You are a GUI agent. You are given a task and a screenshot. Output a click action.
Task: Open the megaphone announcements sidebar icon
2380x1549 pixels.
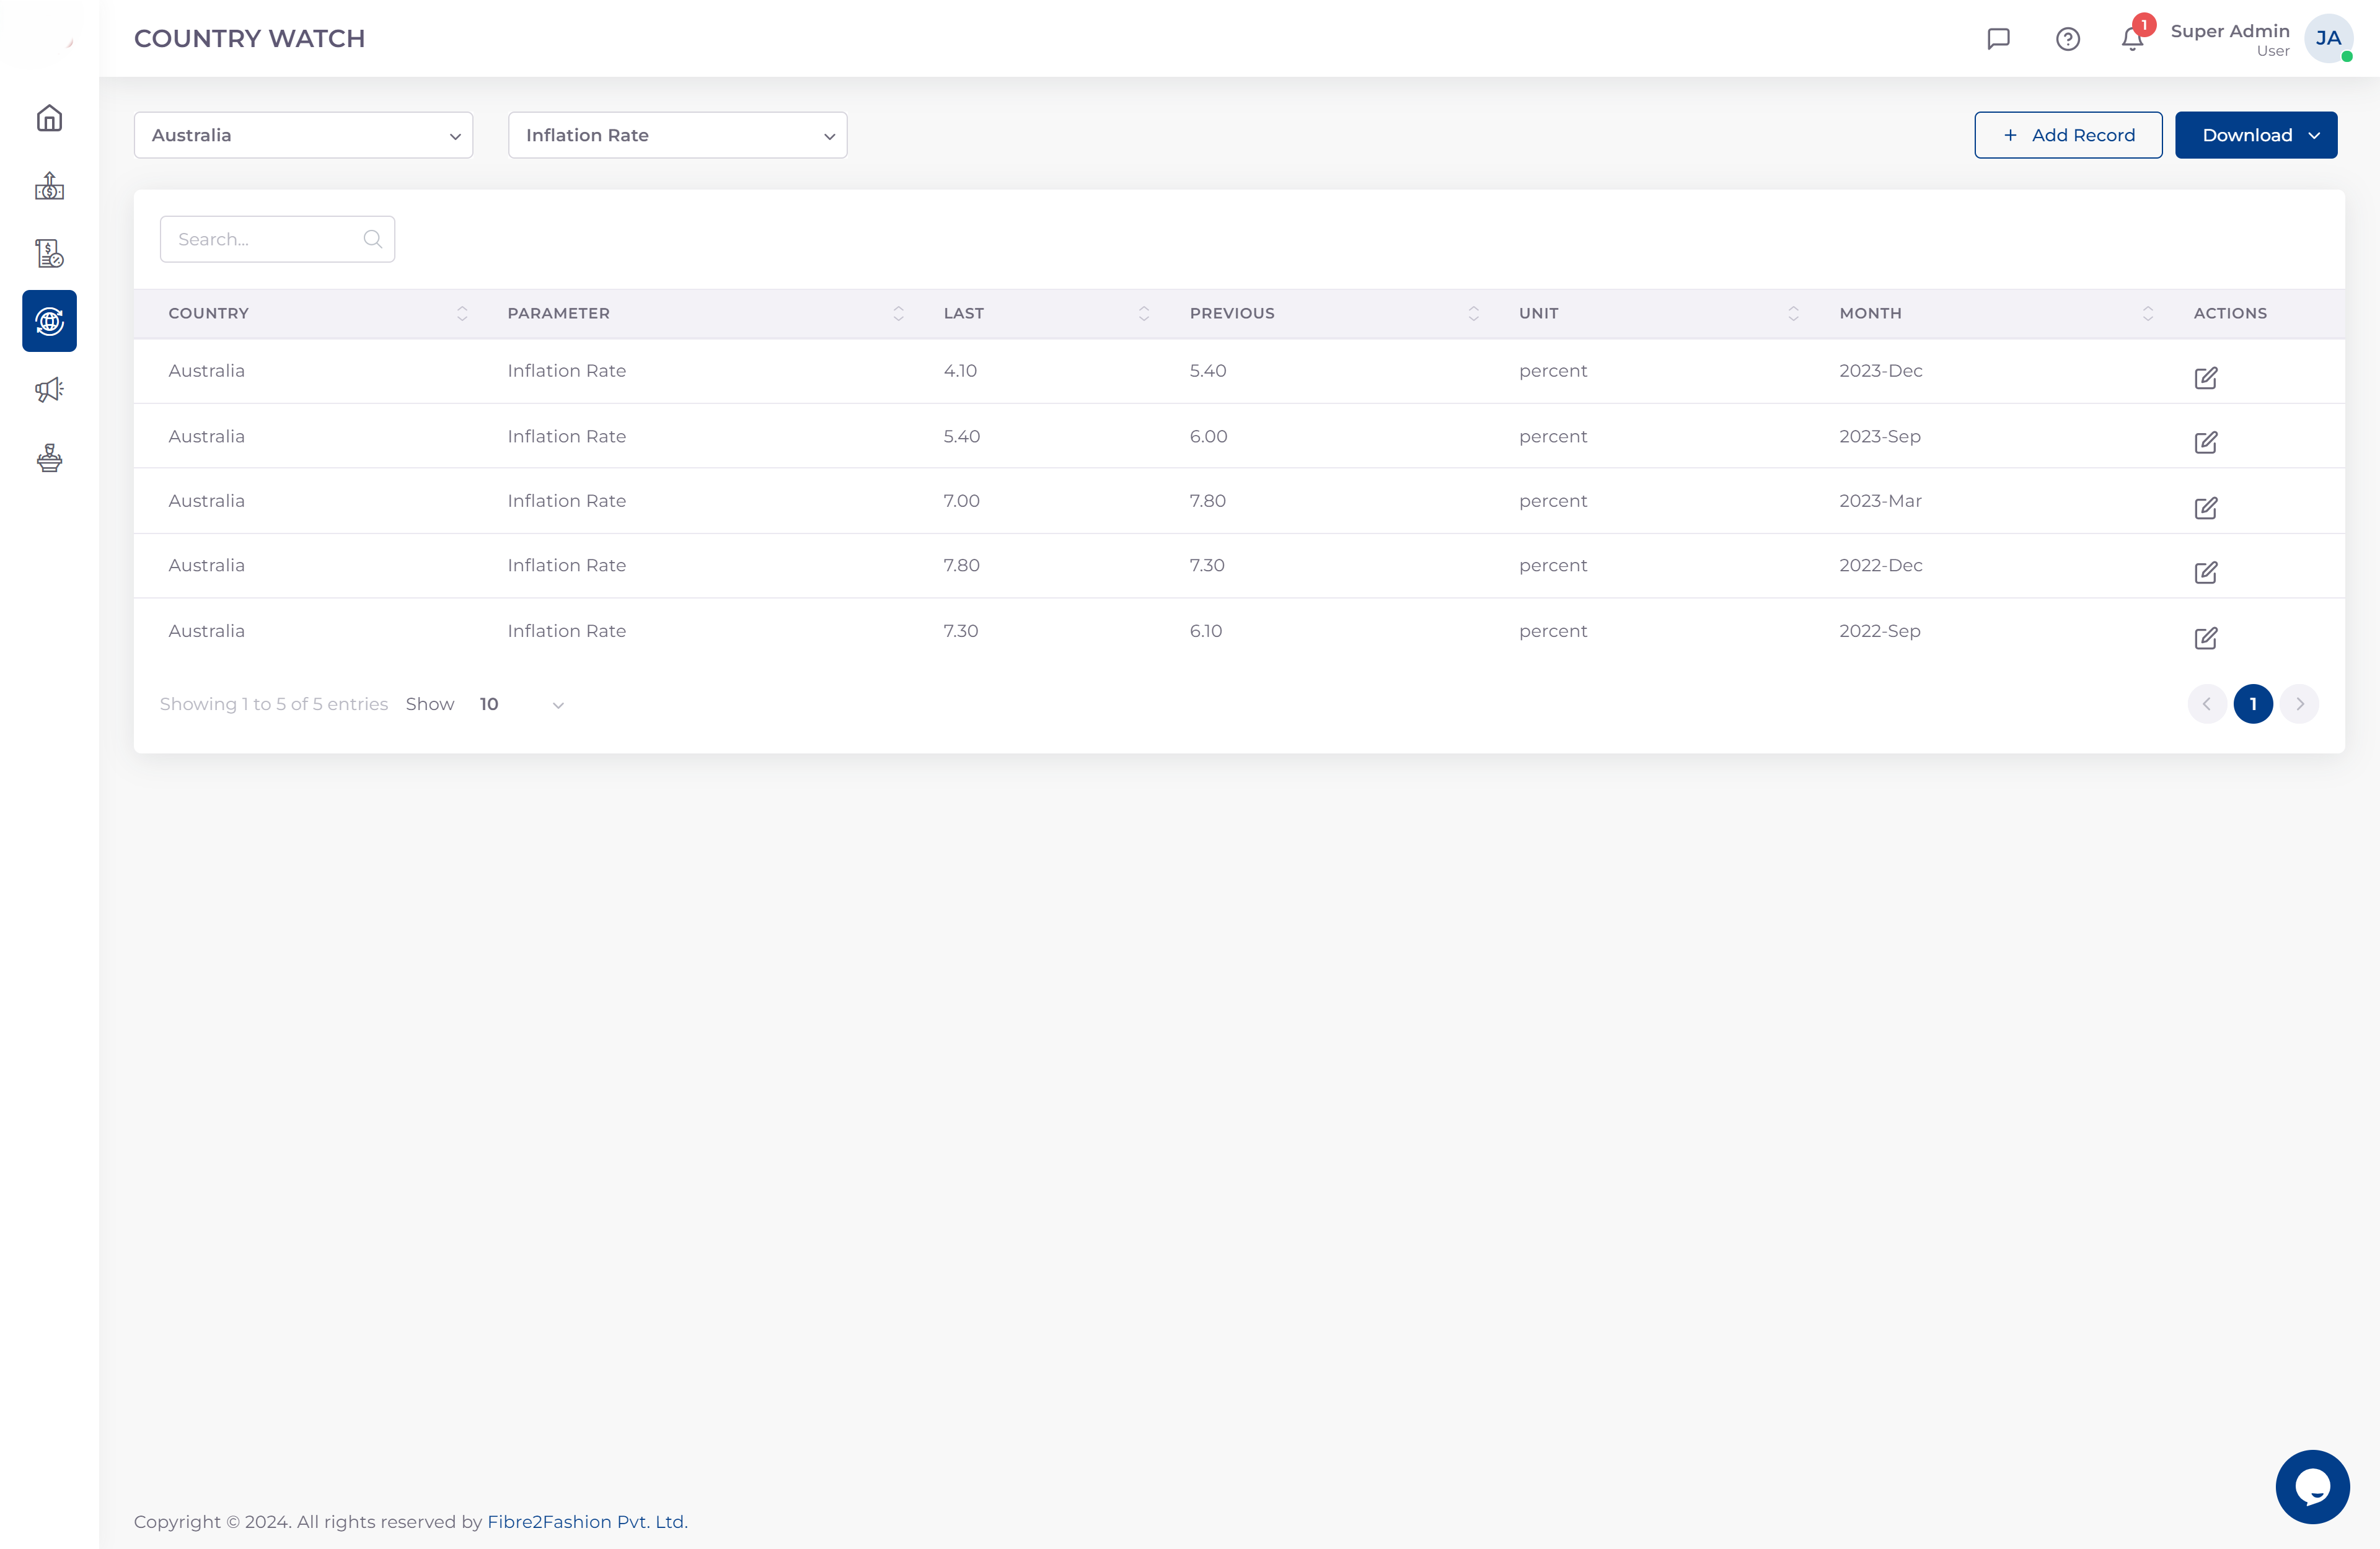(49, 389)
